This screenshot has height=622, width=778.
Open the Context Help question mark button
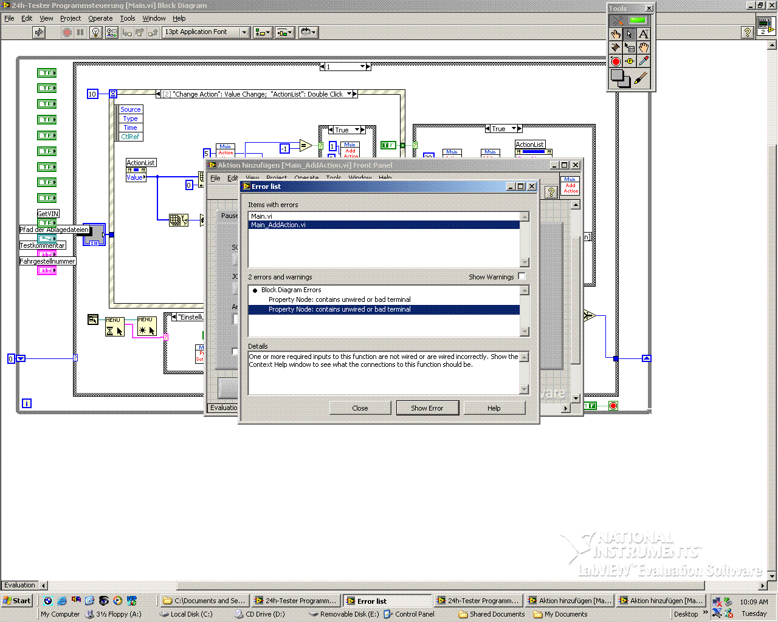tap(748, 32)
